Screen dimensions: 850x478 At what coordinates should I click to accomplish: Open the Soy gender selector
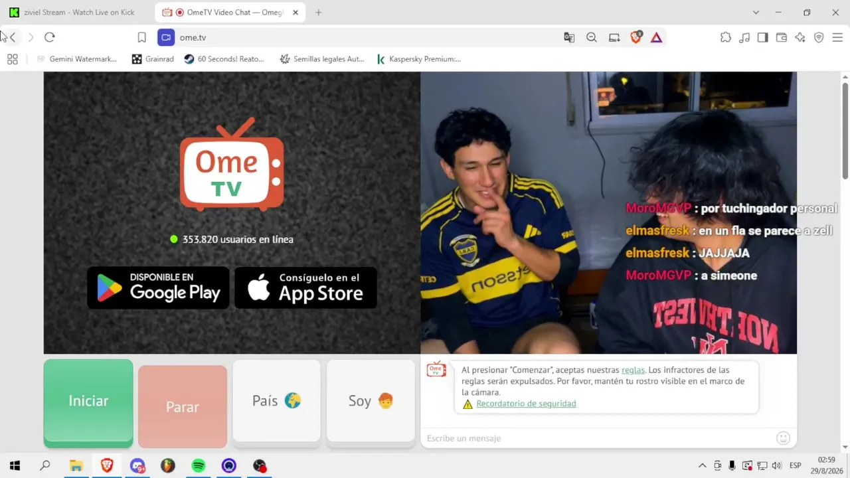[x=371, y=401]
